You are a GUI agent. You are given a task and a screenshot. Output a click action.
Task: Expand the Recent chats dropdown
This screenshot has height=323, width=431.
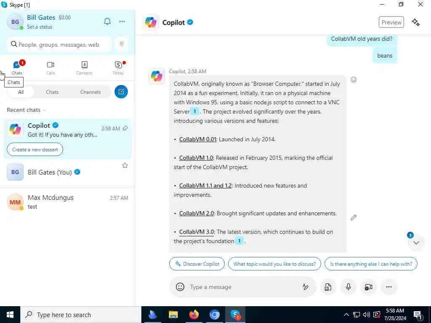(x=26, y=110)
